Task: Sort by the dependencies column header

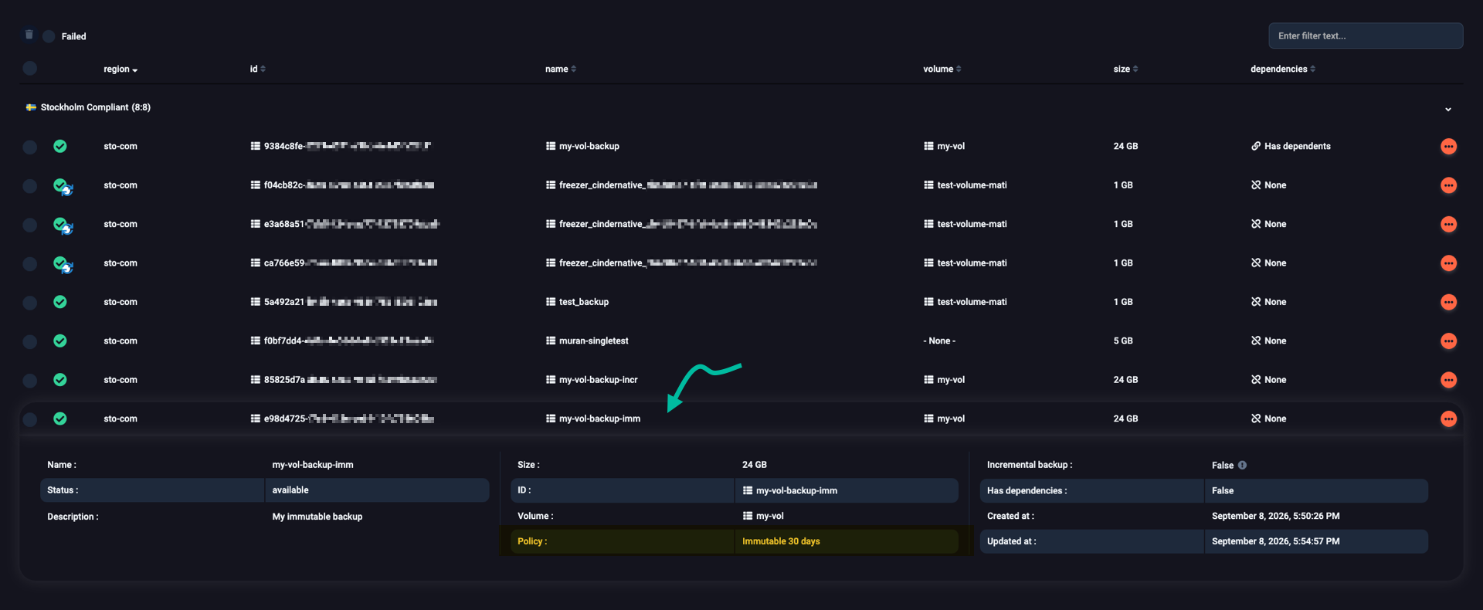Action: click(x=1283, y=69)
